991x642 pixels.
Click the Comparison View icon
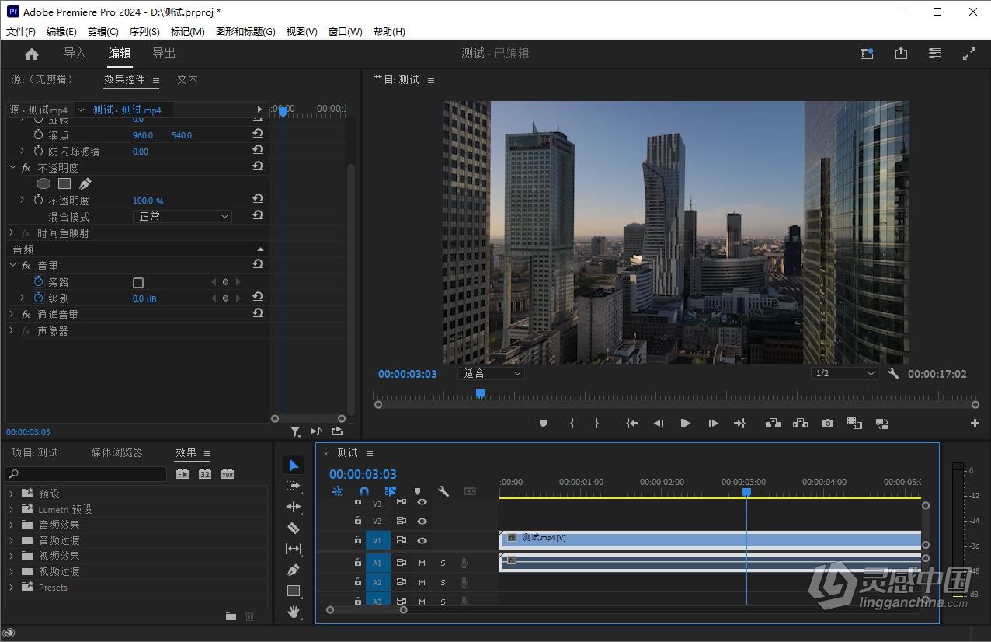click(854, 424)
